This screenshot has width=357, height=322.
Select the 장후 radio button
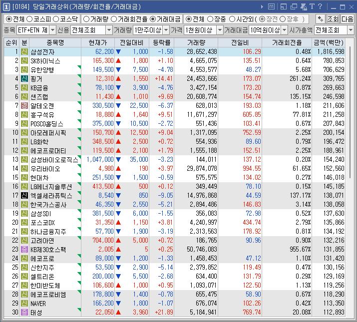click(x=282, y=19)
